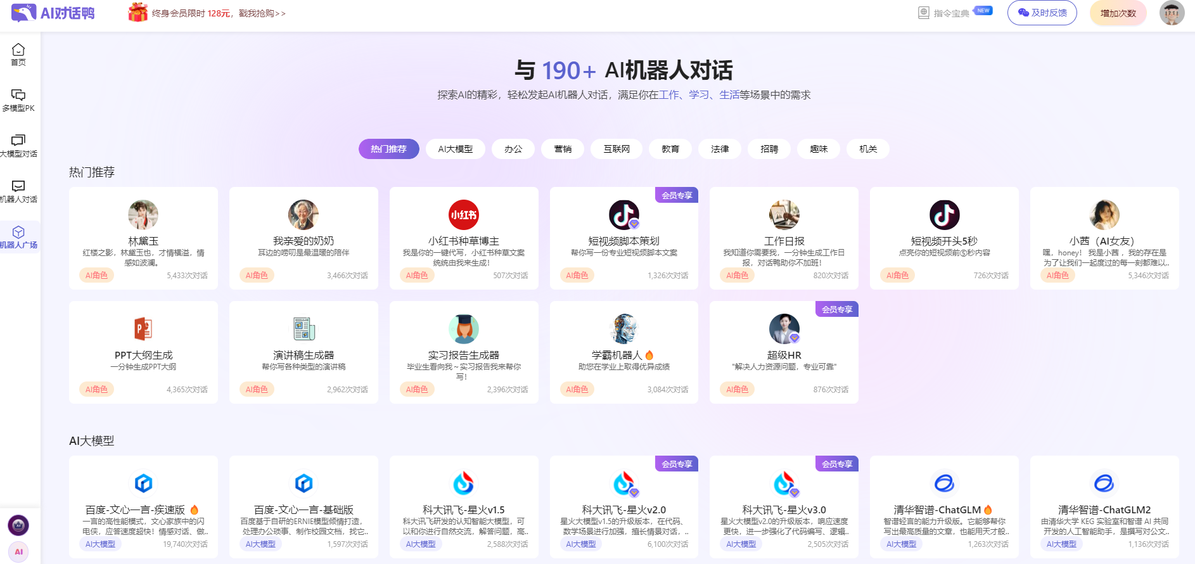
Task: Click the 热门推荐 section heading
Action: (92, 172)
